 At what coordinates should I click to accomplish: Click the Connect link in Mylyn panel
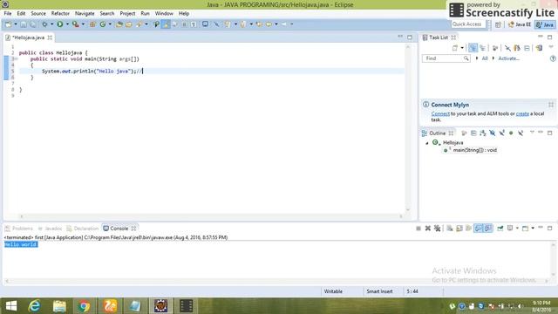[x=440, y=114]
